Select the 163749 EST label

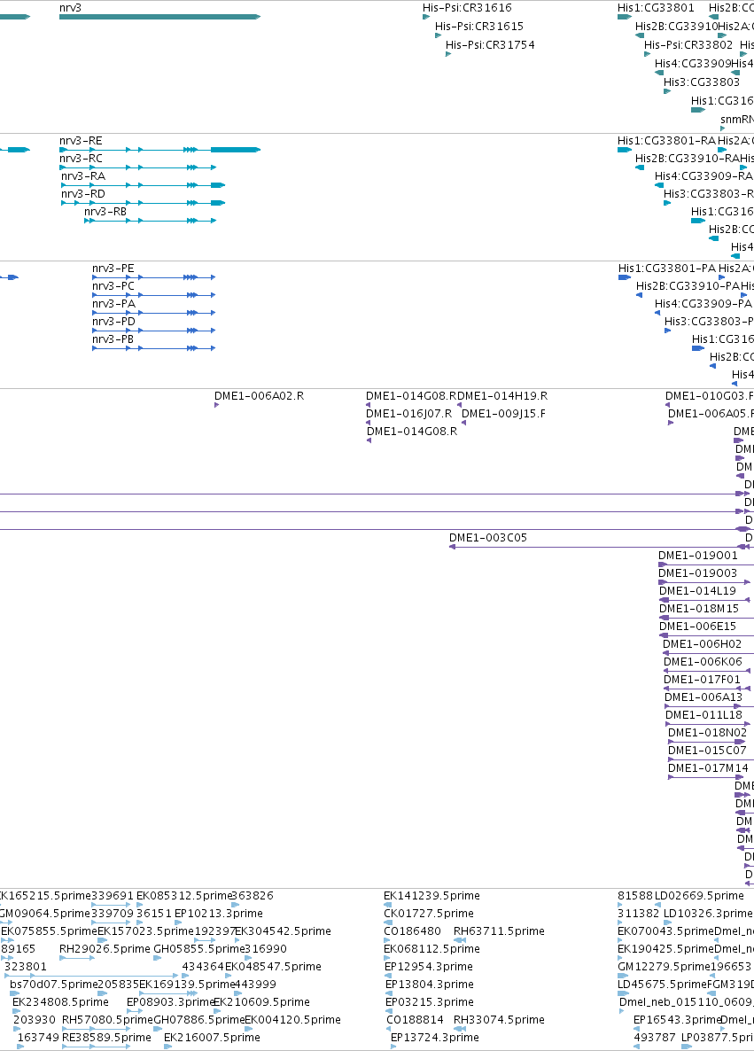coord(38,1039)
